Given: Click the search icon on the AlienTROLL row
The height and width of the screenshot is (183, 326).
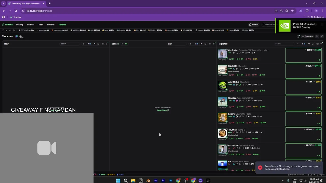Looking at the screenshot, I should [x=243, y=85].
